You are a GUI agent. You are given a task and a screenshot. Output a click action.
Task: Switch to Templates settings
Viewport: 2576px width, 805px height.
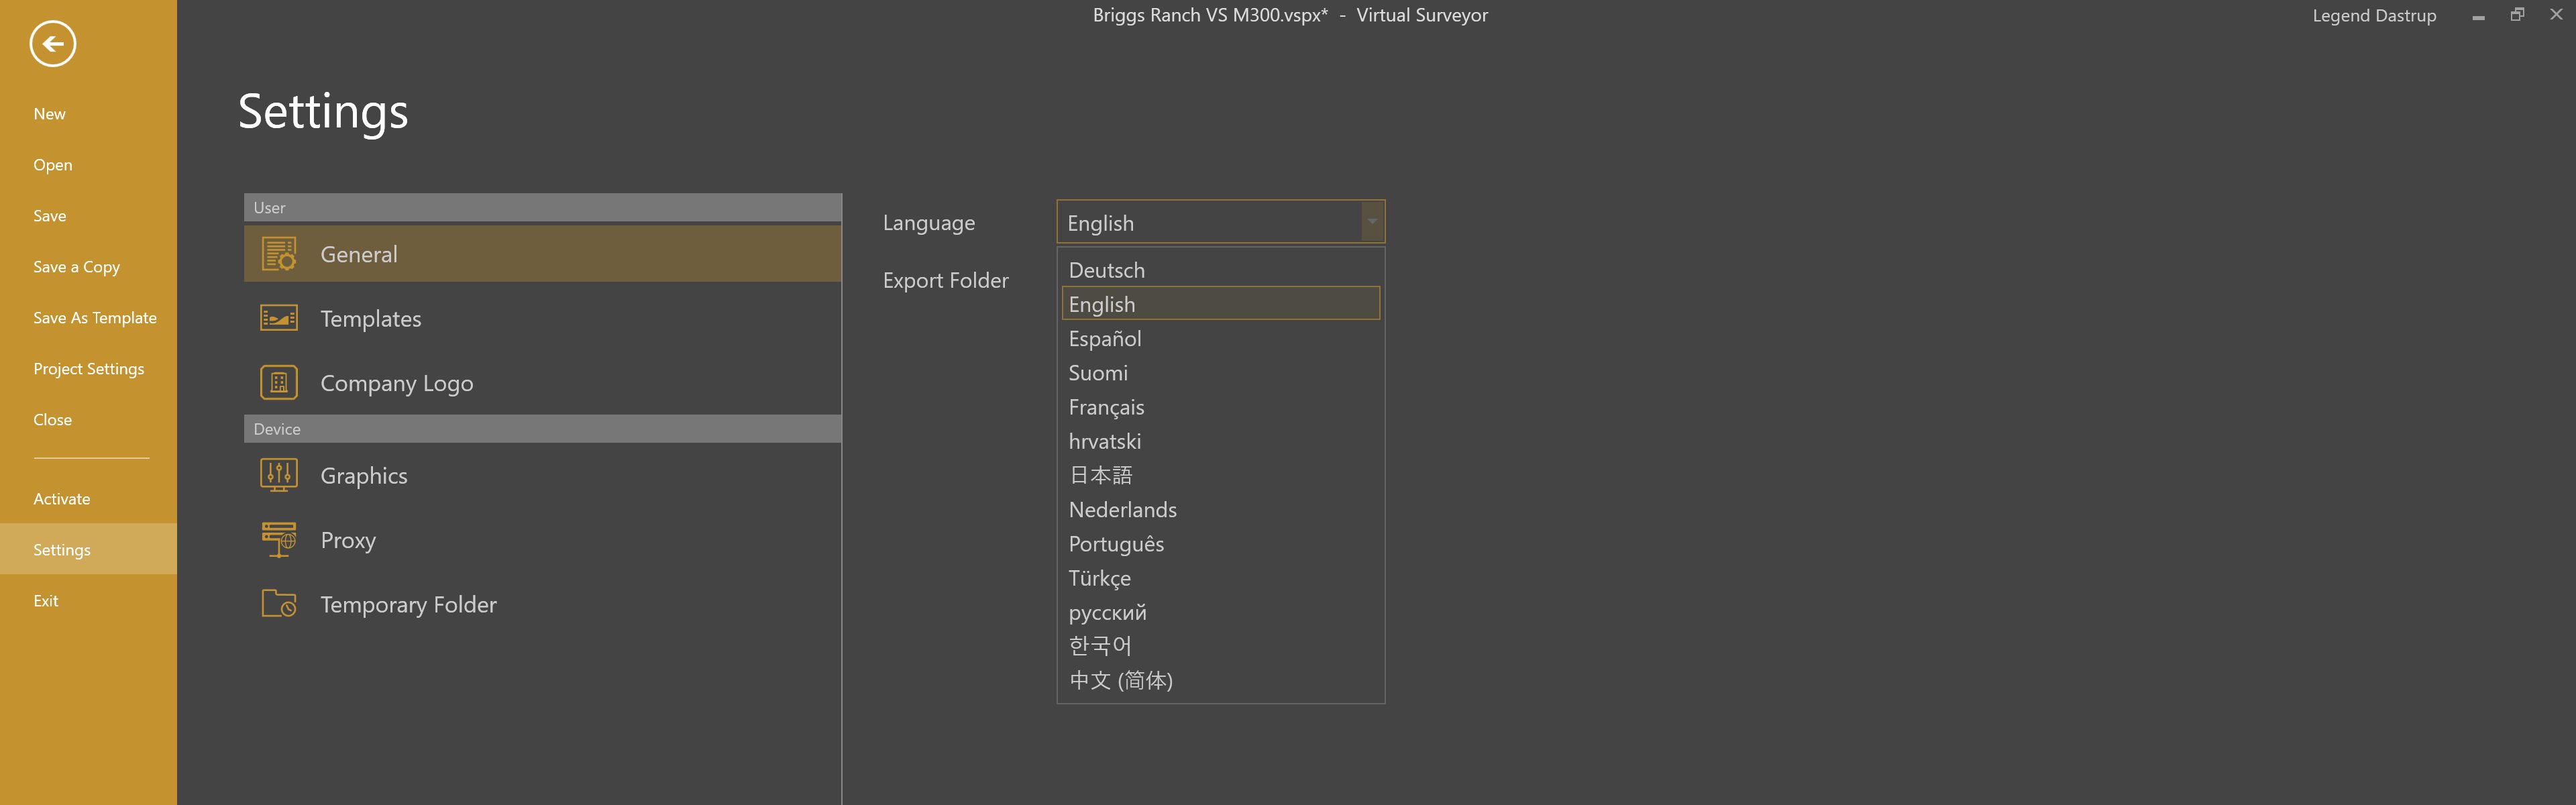pyautogui.click(x=542, y=318)
